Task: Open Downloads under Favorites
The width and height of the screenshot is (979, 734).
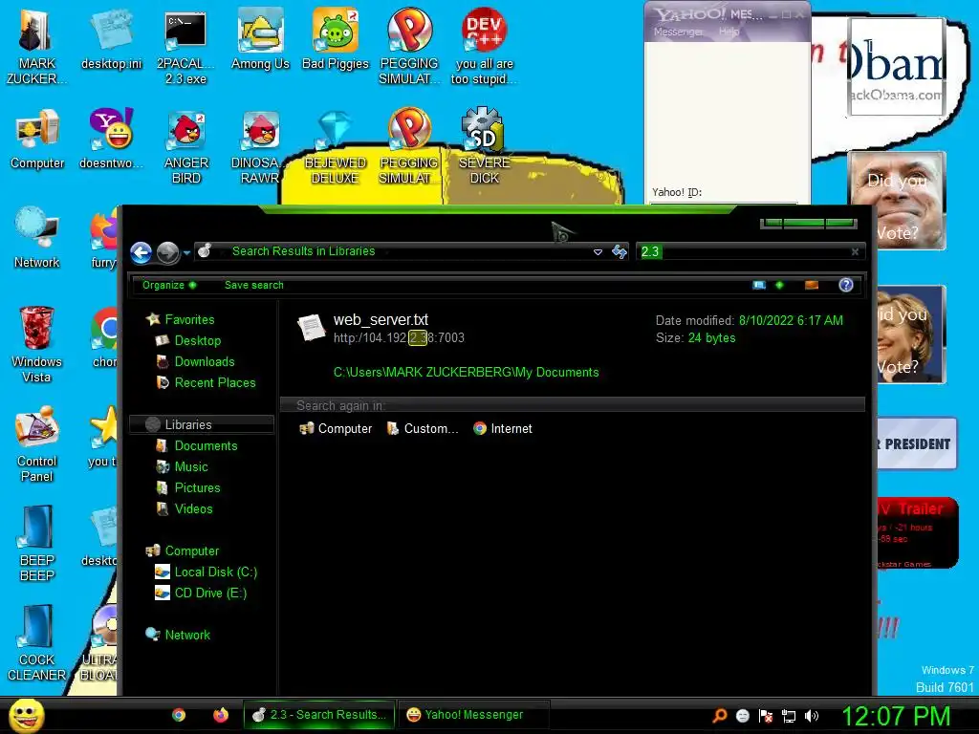Action: tap(195, 362)
